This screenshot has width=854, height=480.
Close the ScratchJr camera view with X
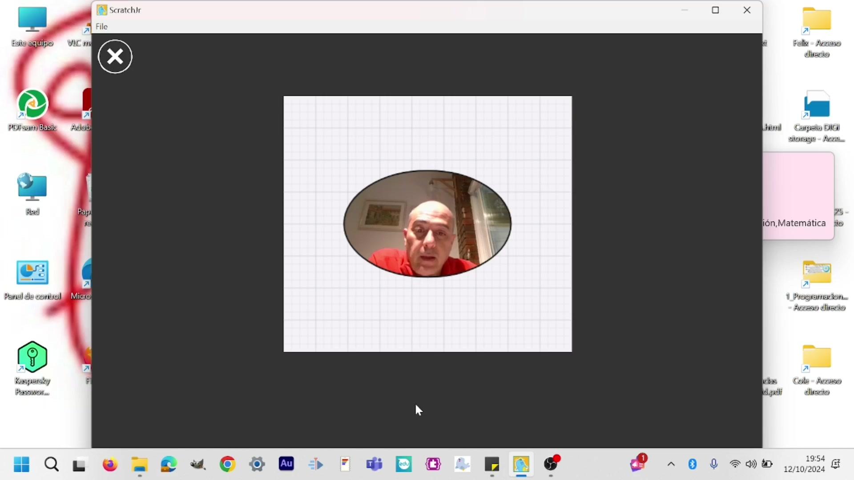pos(115,56)
